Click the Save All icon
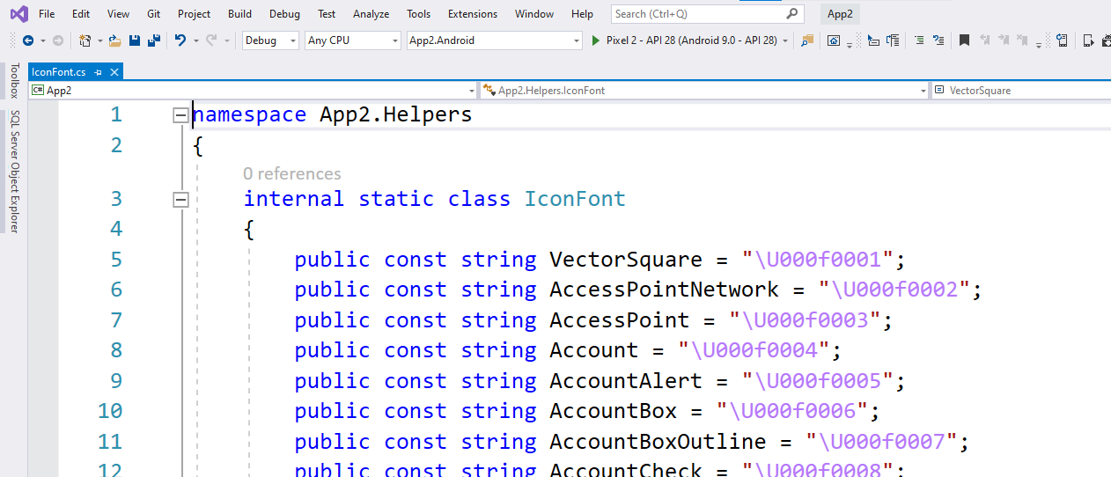 click(x=154, y=40)
